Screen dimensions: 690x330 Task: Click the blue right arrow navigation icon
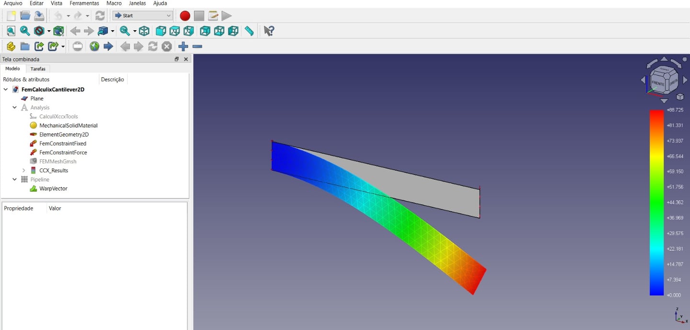pos(108,47)
